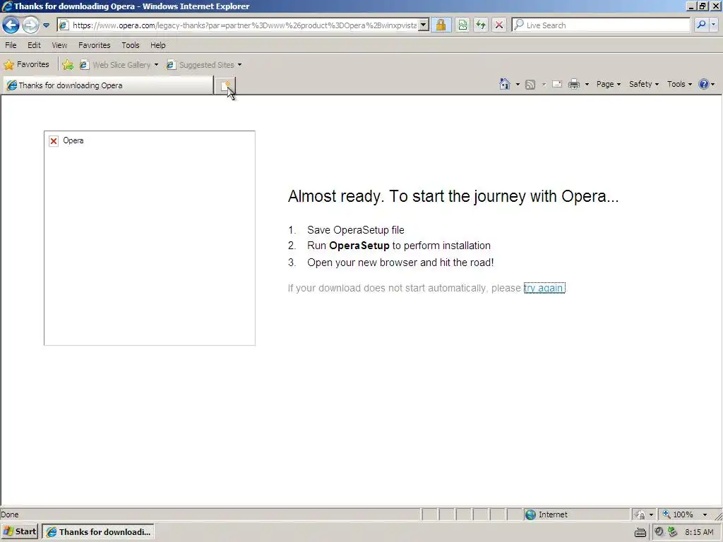Click the Start button
The width and height of the screenshot is (723, 542).
click(x=19, y=532)
